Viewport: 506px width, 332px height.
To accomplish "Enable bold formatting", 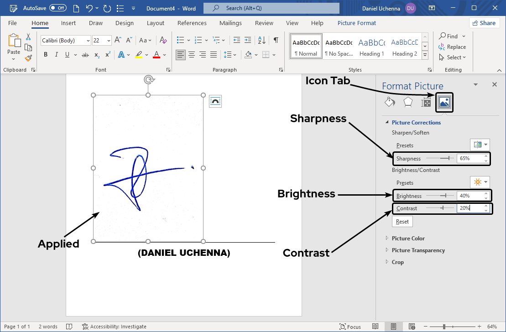I will pyautogui.click(x=45, y=54).
